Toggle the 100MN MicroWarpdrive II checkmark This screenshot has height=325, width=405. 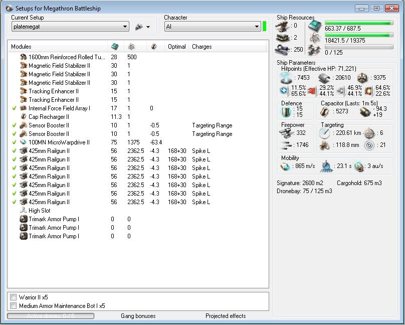(14, 142)
